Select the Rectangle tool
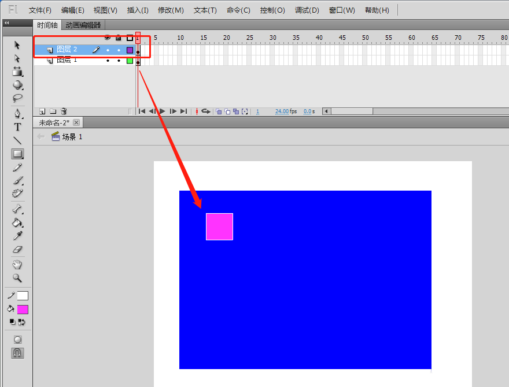Screen dimensions: 509x387 (17, 154)
